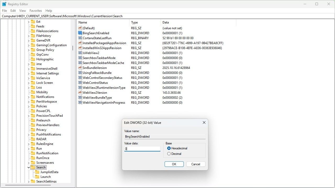Click the WebView2Version string icon
The width and height of the screenshot is (335, 188).
[80, 93]
